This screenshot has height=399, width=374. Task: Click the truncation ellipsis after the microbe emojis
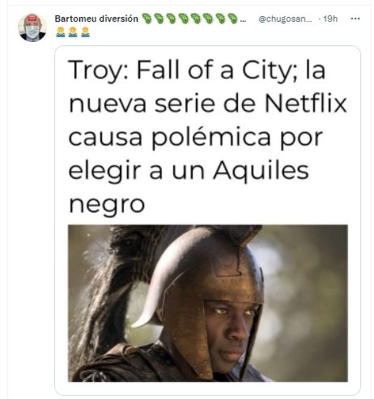[x=243, y=20]
